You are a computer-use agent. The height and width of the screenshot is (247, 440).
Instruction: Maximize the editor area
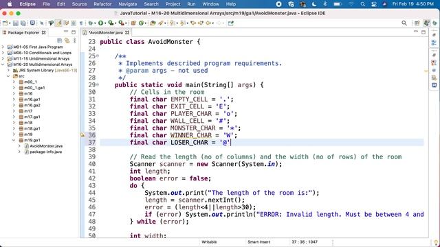(x=423, y=32)
